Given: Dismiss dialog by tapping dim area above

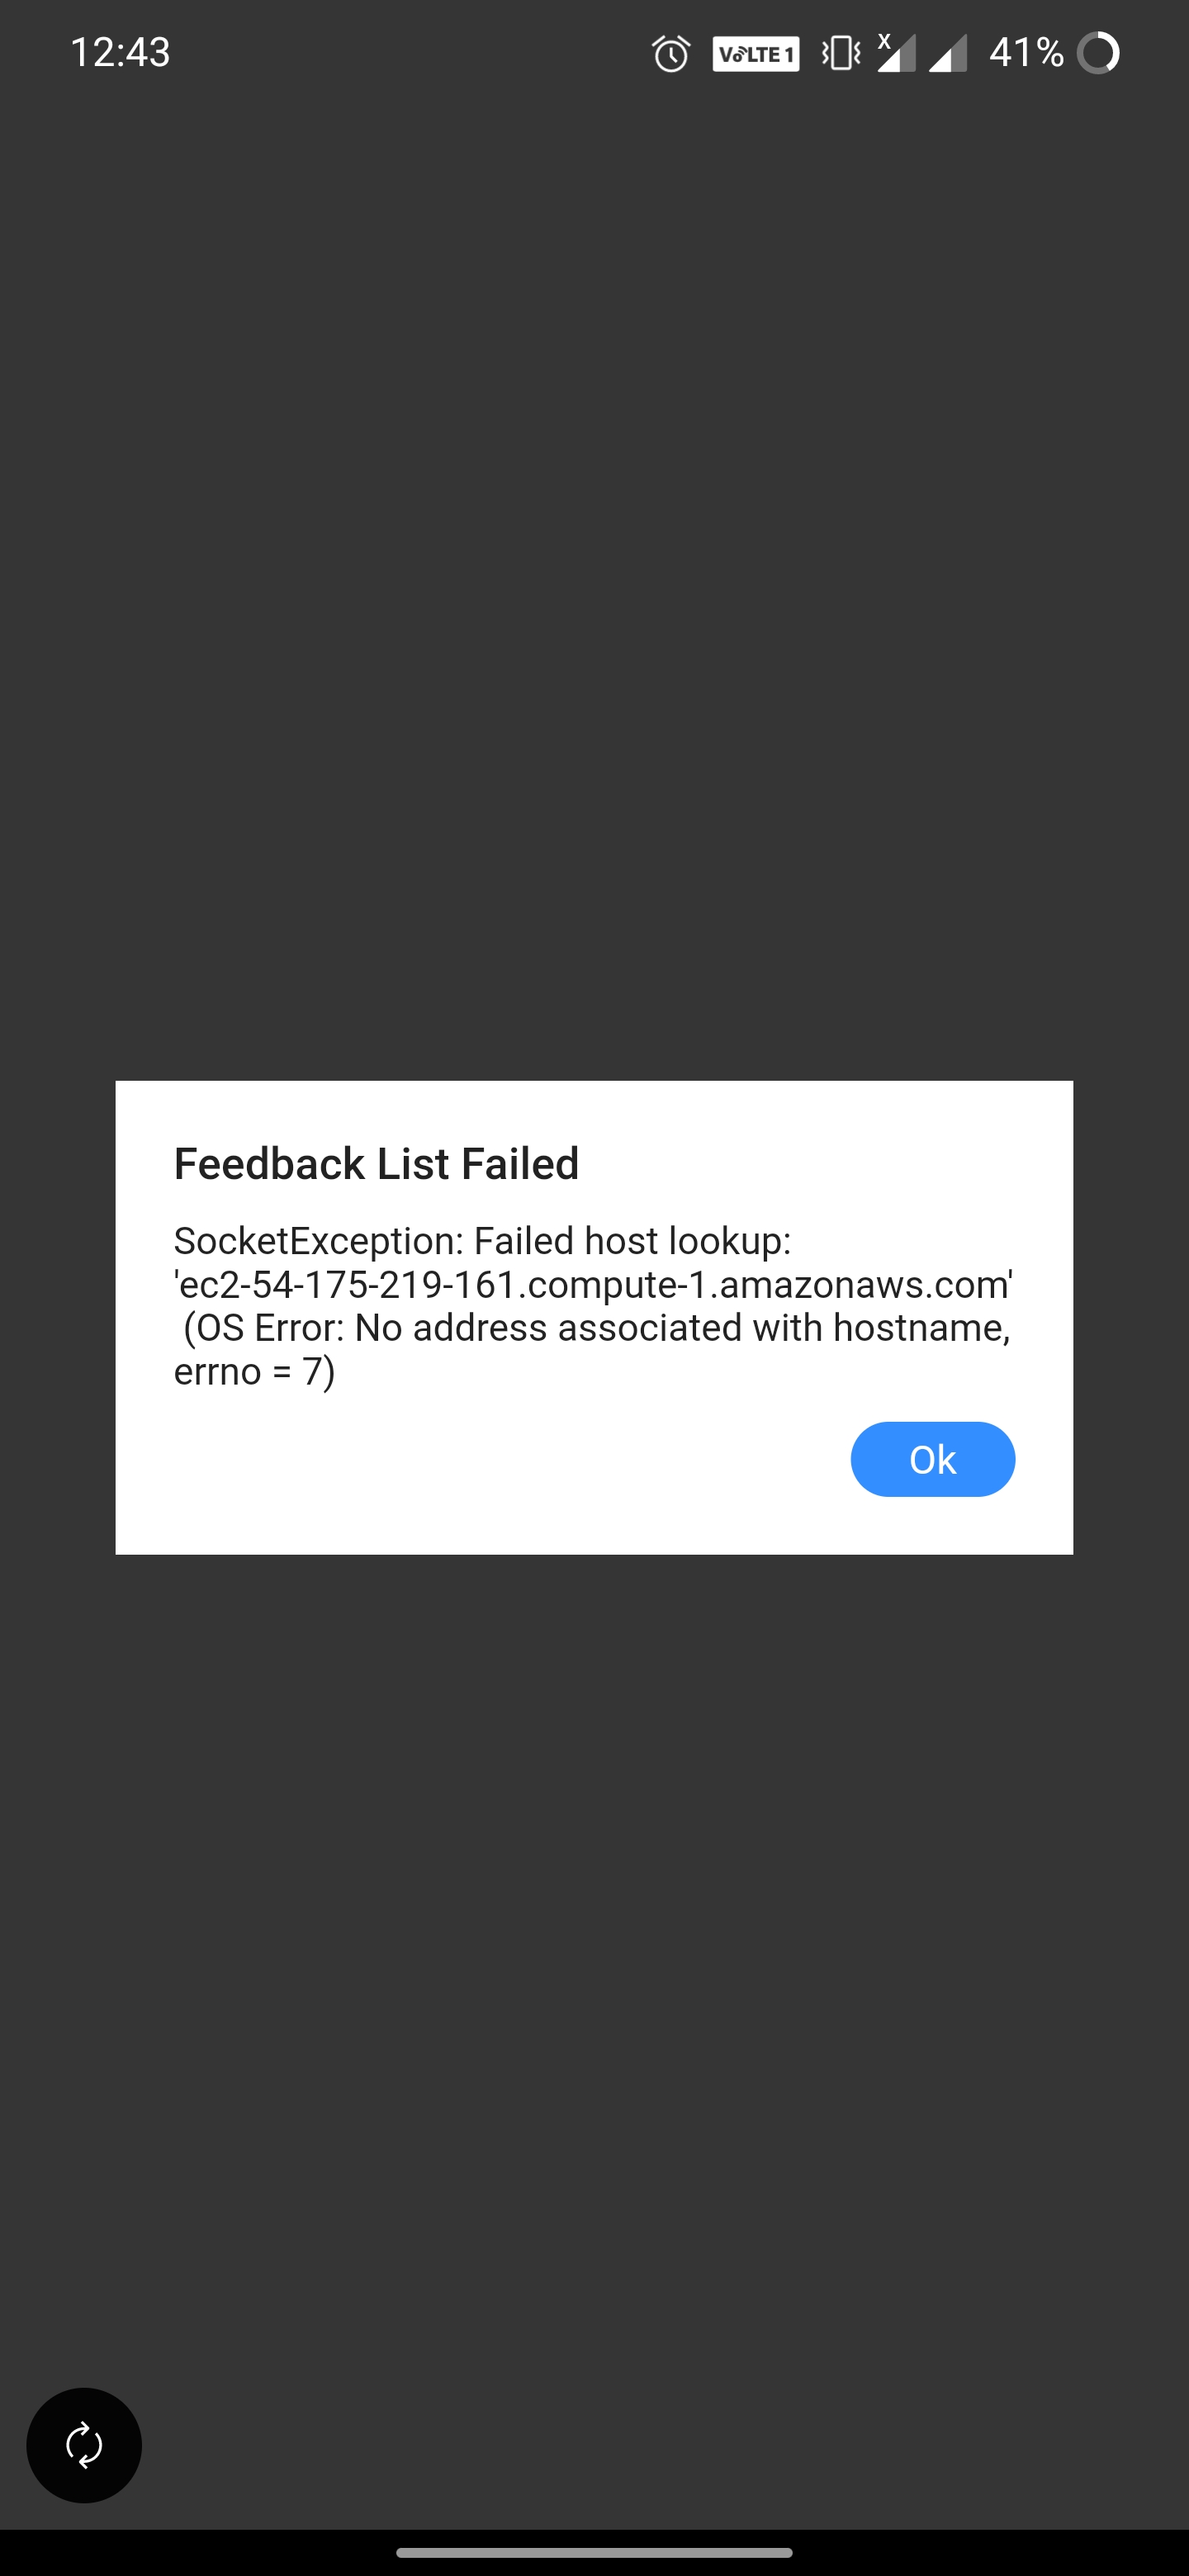Looking at the screenshot, I should coord(594,600).
